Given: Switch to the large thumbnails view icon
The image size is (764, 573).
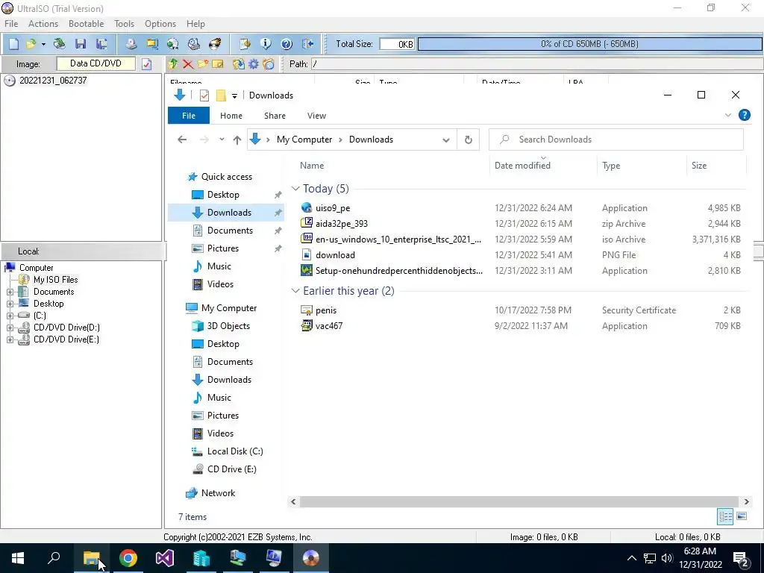Looking at the screenshot, I should tap(742, 516).
